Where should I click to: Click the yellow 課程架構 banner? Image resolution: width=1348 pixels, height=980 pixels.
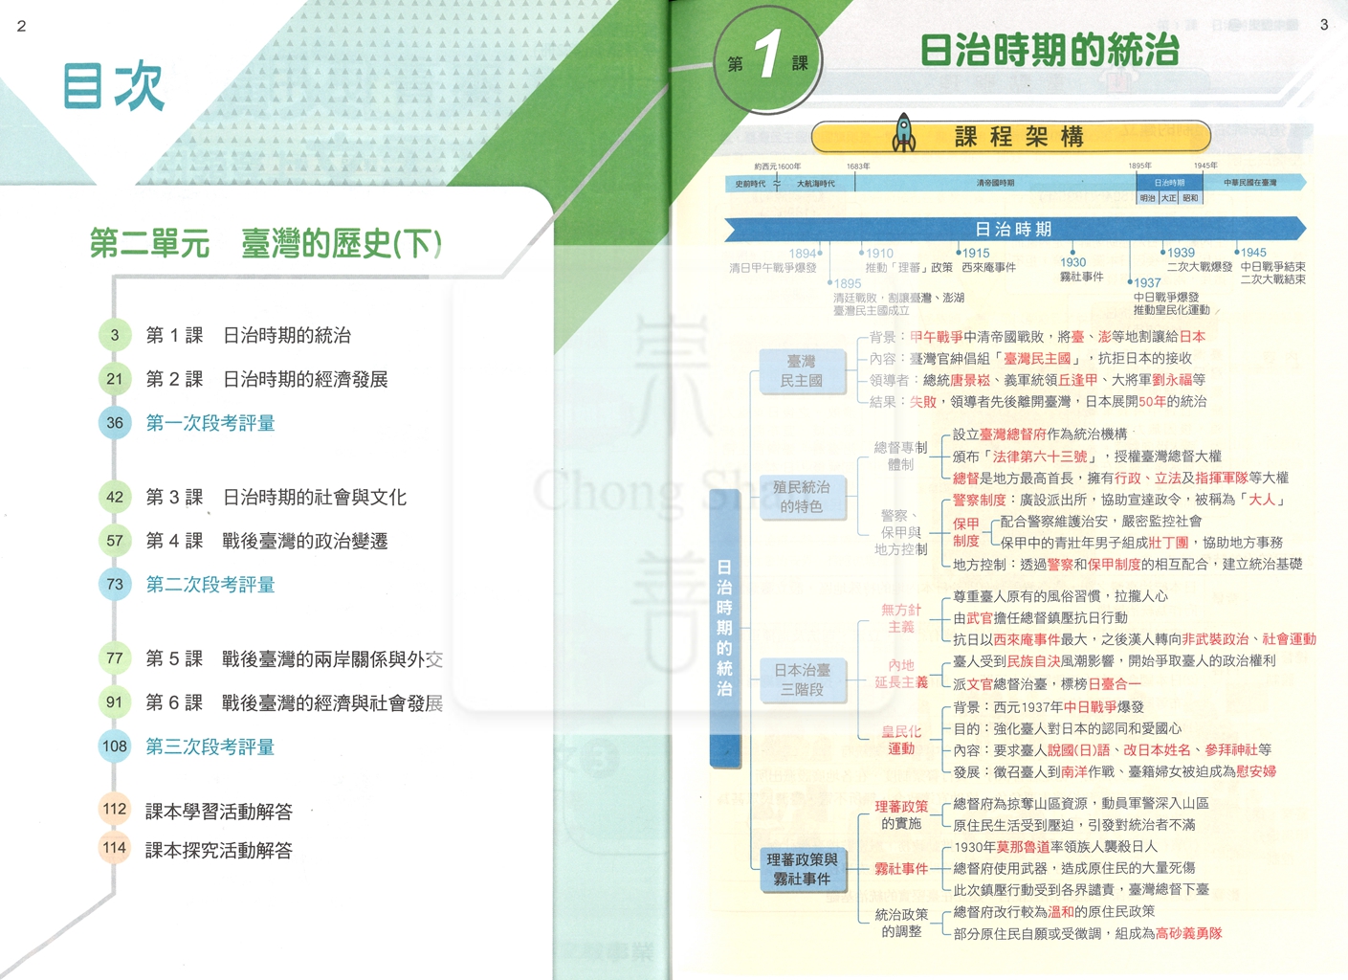pos(1011,136)
